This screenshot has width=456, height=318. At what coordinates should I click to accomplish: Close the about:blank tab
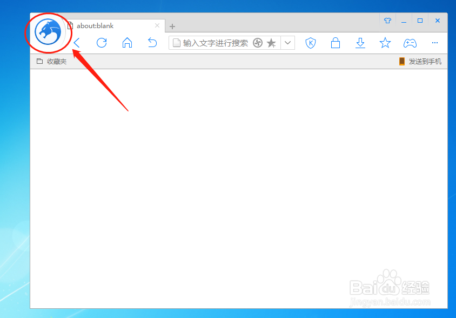click(x=157, y=25)
